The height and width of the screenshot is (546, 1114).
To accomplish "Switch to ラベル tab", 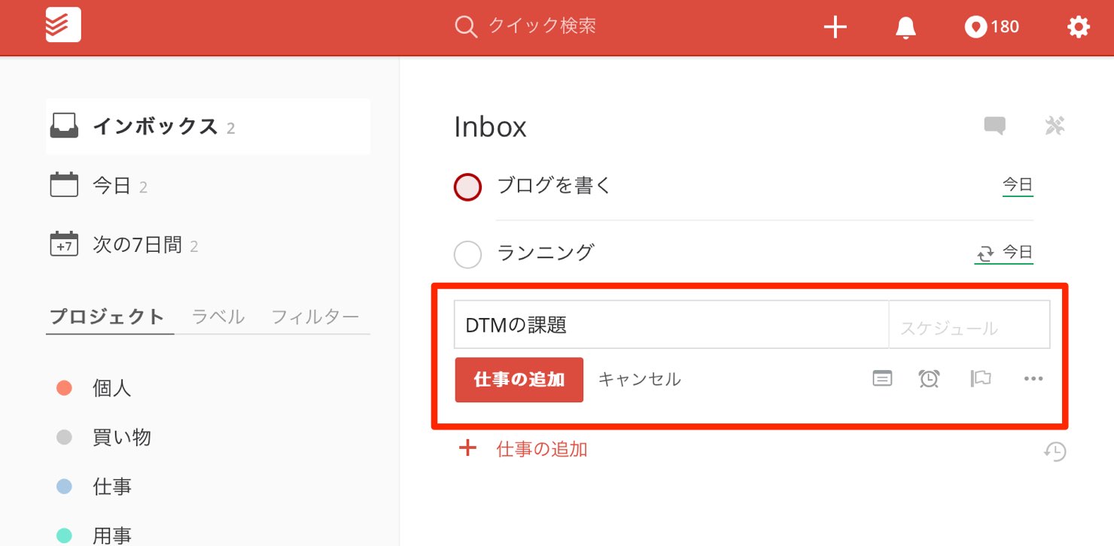I will [x=218, y=317].
